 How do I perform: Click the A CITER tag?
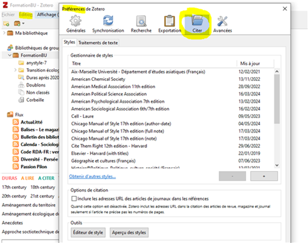coord(46,178)
